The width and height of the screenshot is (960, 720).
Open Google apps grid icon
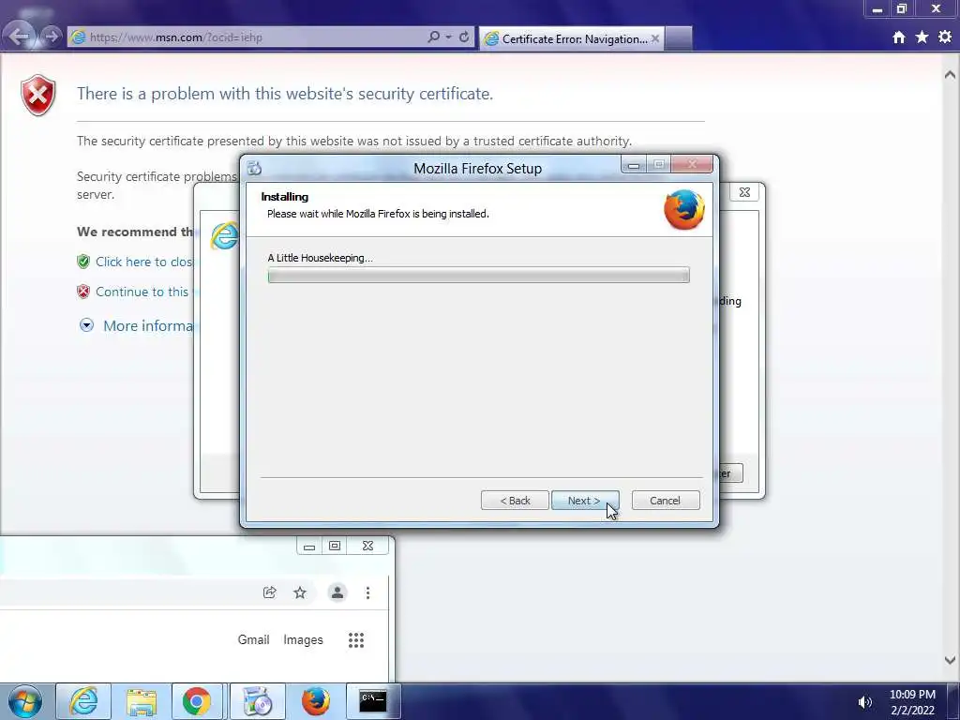pos(355,639)
